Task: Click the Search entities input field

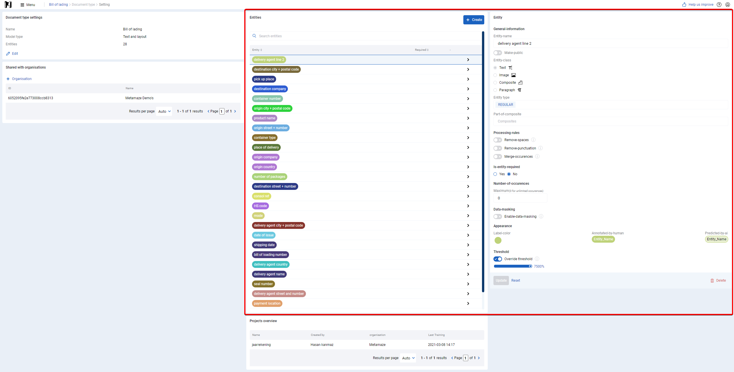Action: click(366, 36)
